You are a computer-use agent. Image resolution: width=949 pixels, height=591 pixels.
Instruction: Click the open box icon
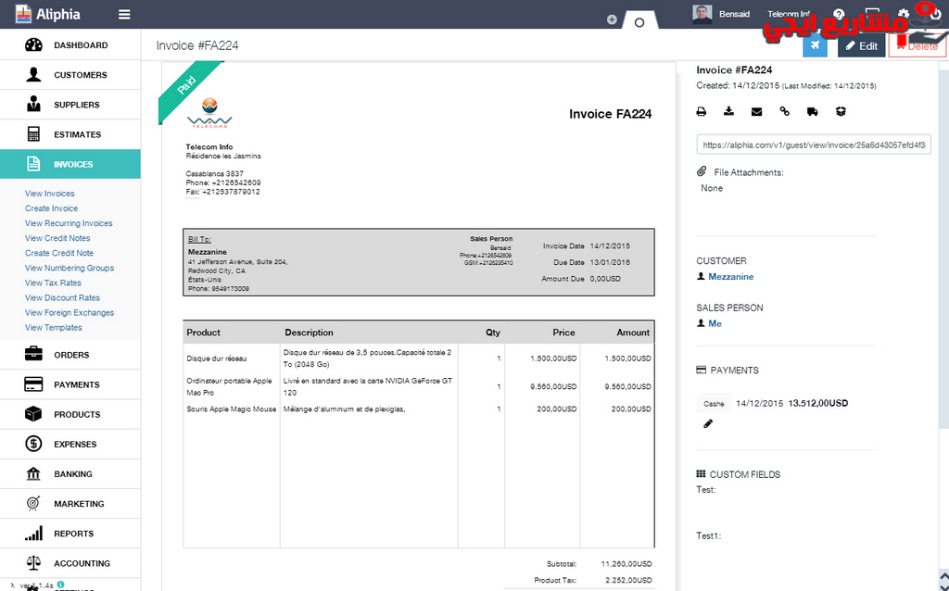click(x=841, y=111)
